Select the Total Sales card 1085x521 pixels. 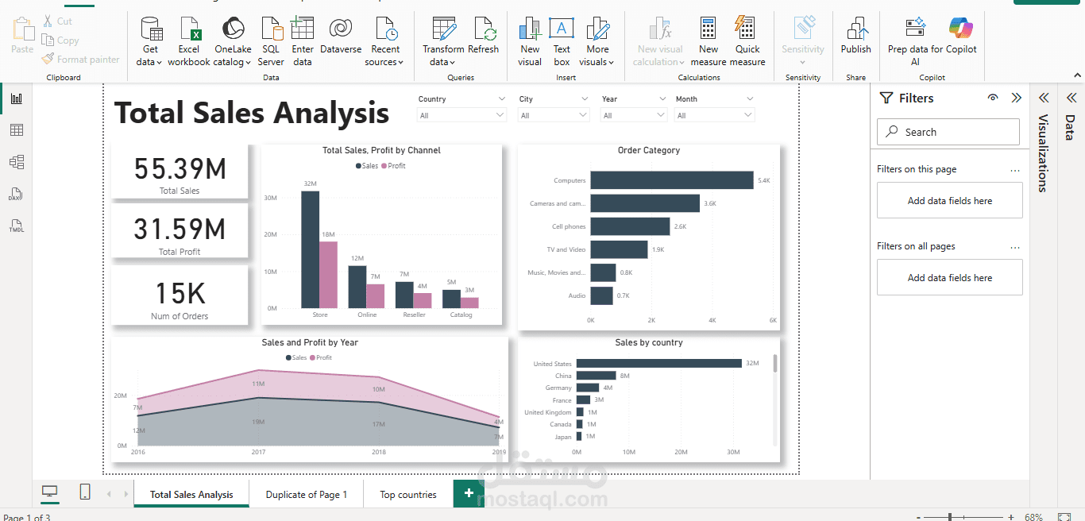point(180,172)
